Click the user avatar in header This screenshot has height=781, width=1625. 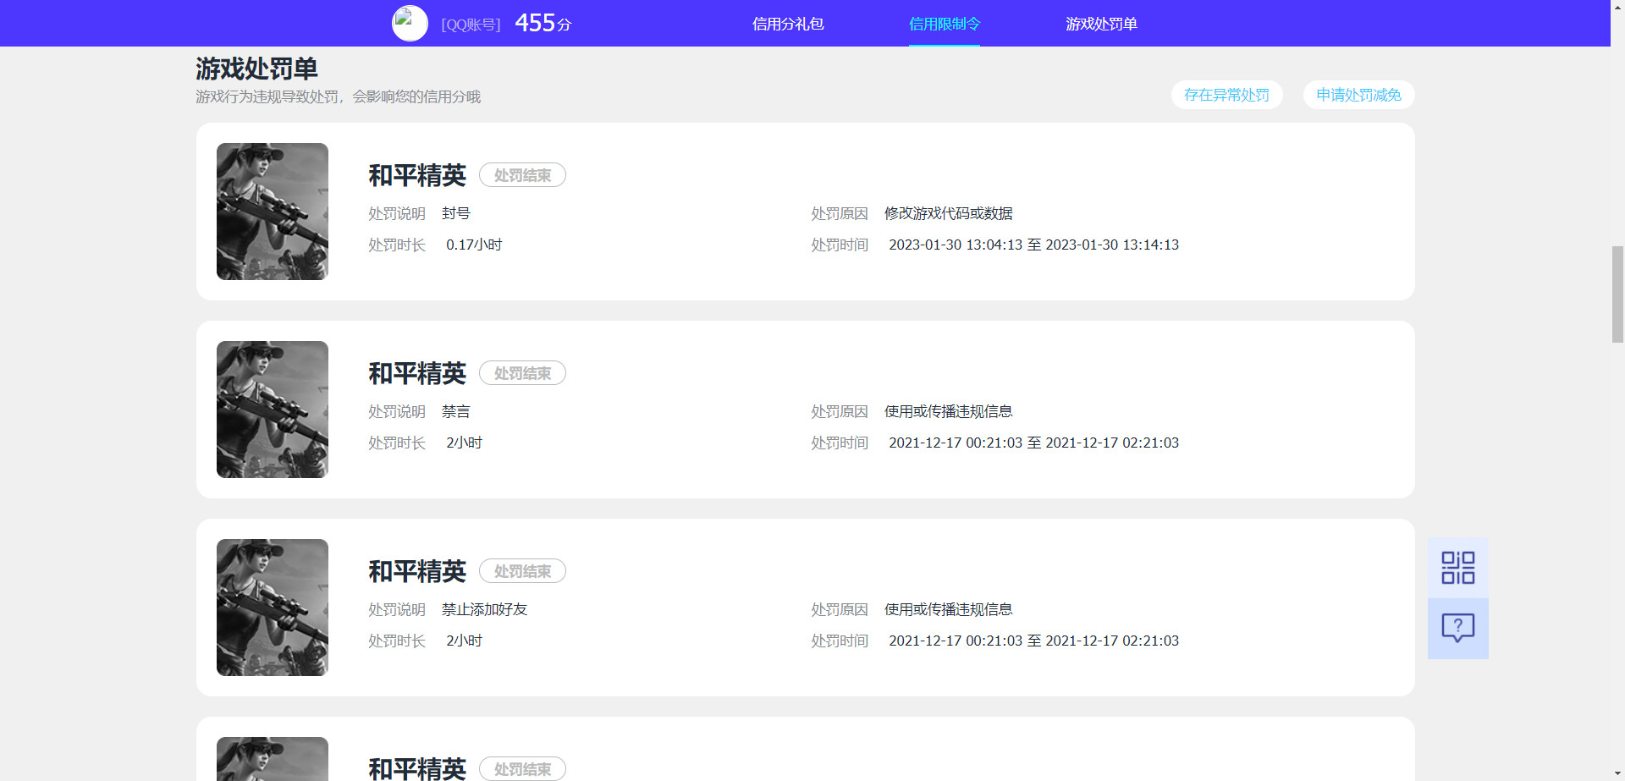point(410,24)
